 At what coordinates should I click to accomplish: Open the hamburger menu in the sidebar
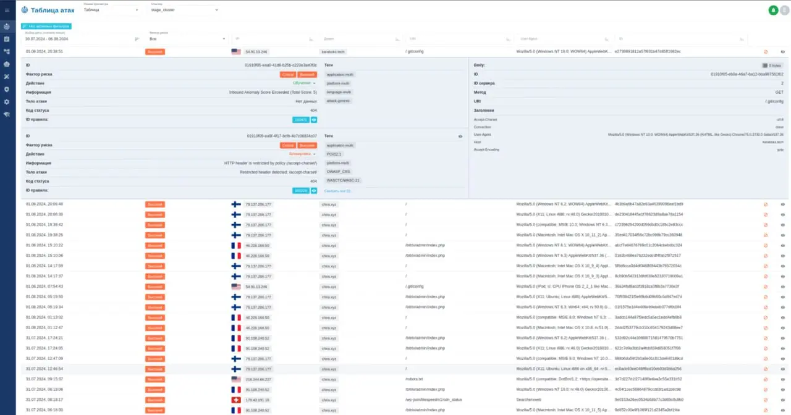coord(7,10)
